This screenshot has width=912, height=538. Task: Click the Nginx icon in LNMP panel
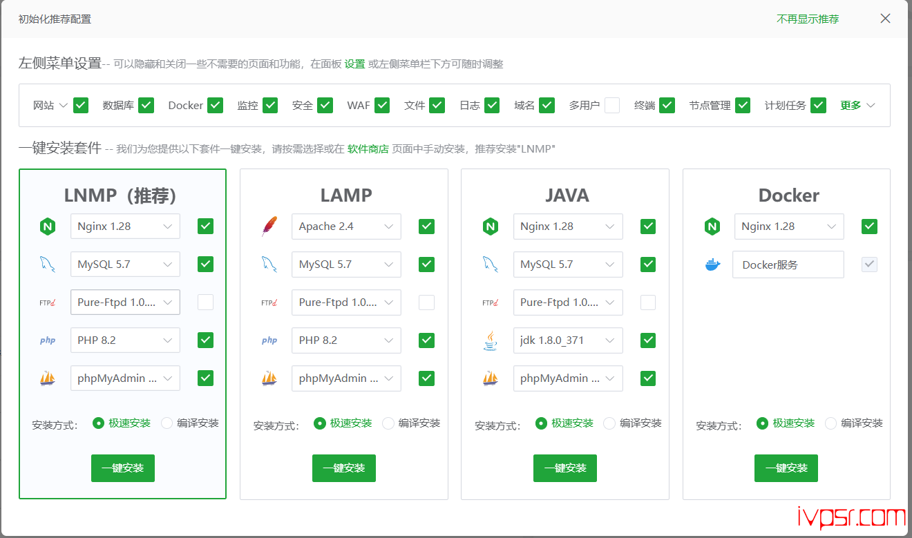(x=48, y=227)
